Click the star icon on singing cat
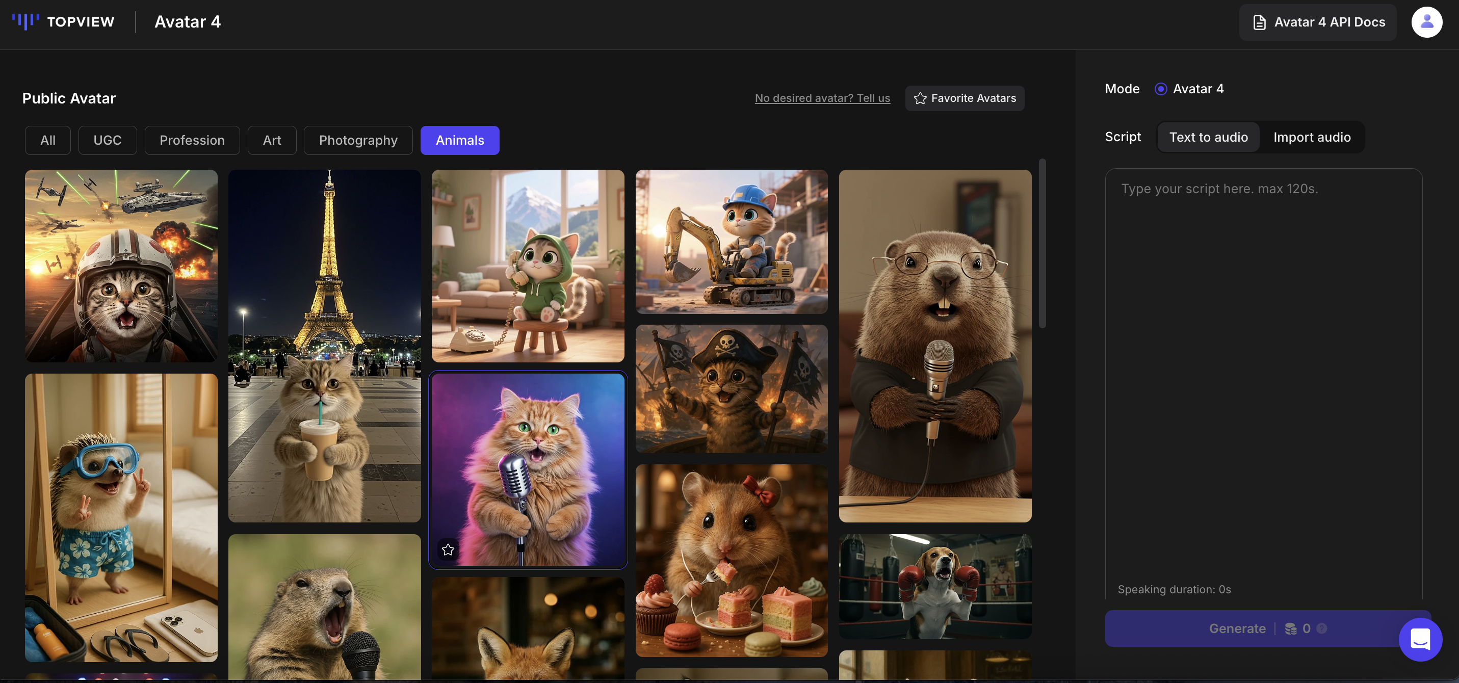 tap(448, 549)
